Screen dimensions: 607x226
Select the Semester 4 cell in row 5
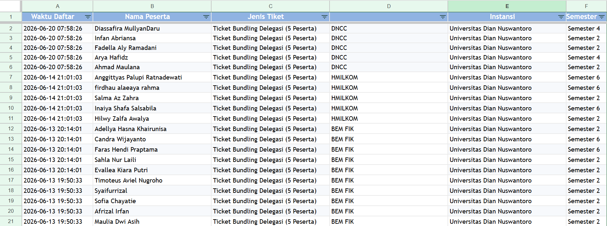click(586, 57)
